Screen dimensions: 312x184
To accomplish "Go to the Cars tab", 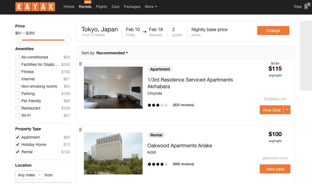I will point(115,6).
